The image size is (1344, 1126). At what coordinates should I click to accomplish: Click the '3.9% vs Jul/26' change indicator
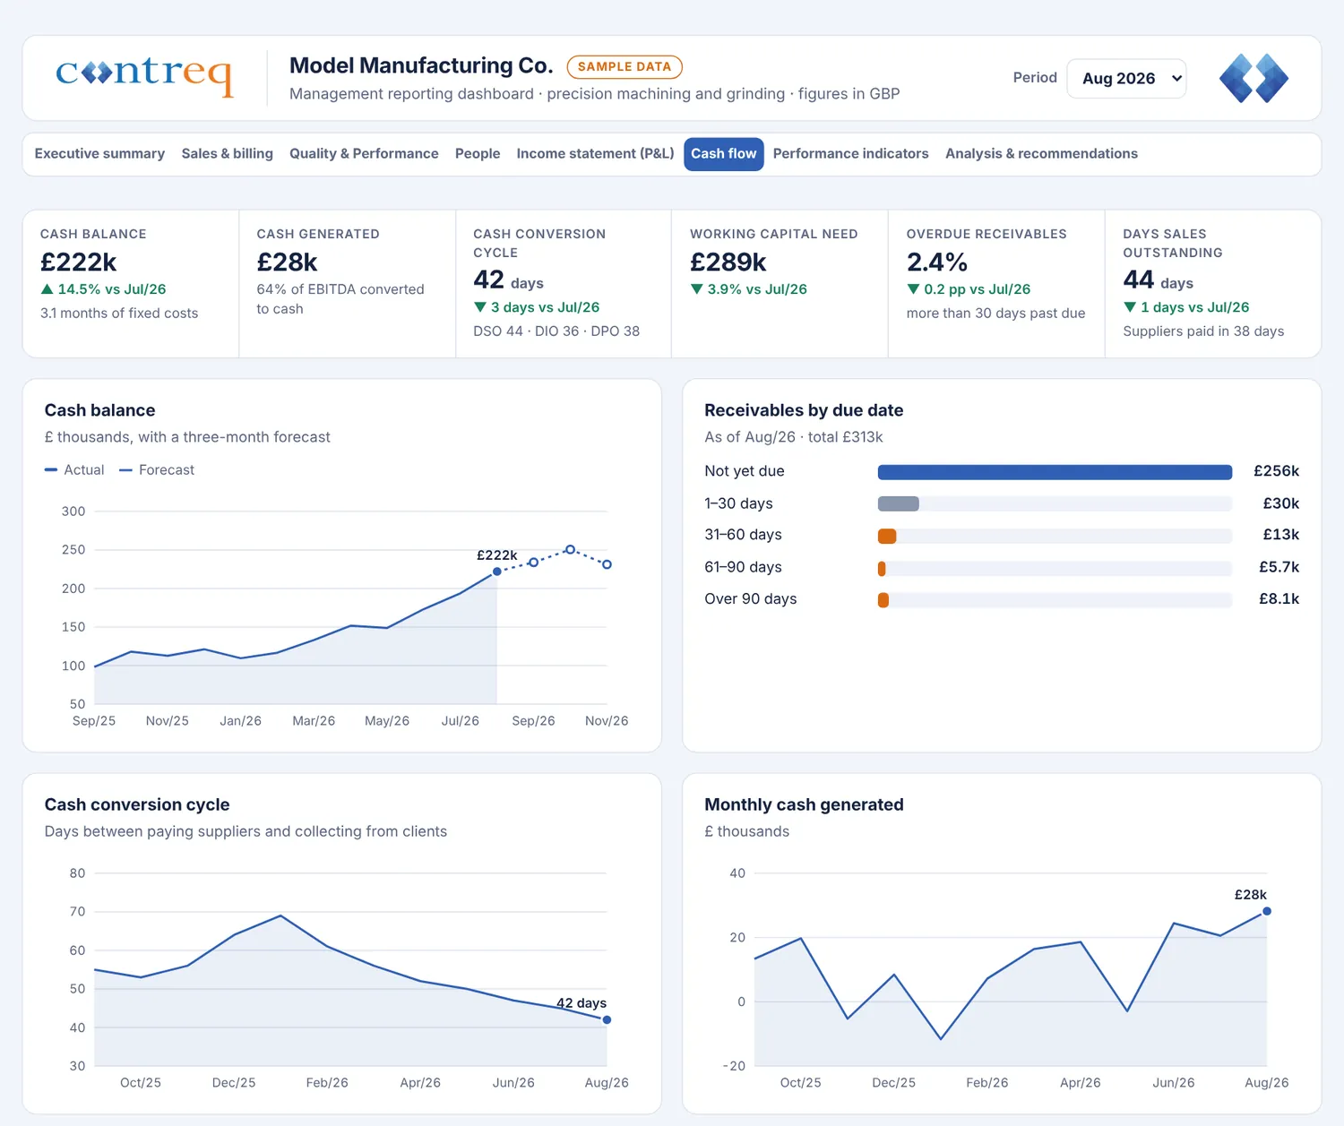749,289
